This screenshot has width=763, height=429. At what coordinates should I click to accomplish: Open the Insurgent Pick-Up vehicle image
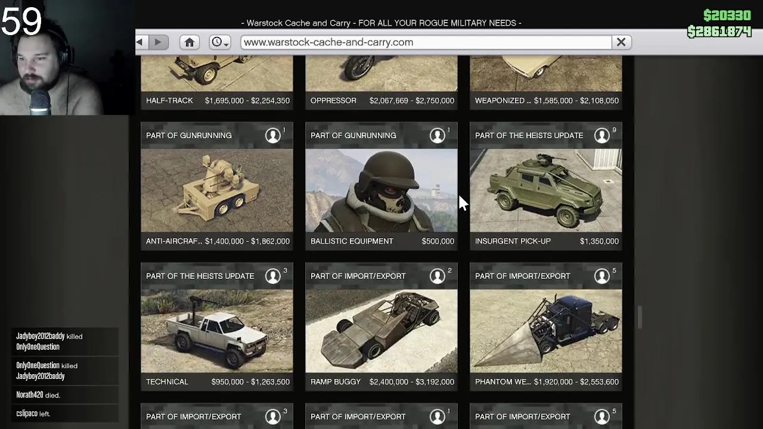tap(546, 190)
